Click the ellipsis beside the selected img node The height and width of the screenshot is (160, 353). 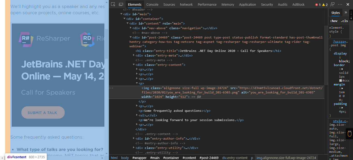point(111,88)
